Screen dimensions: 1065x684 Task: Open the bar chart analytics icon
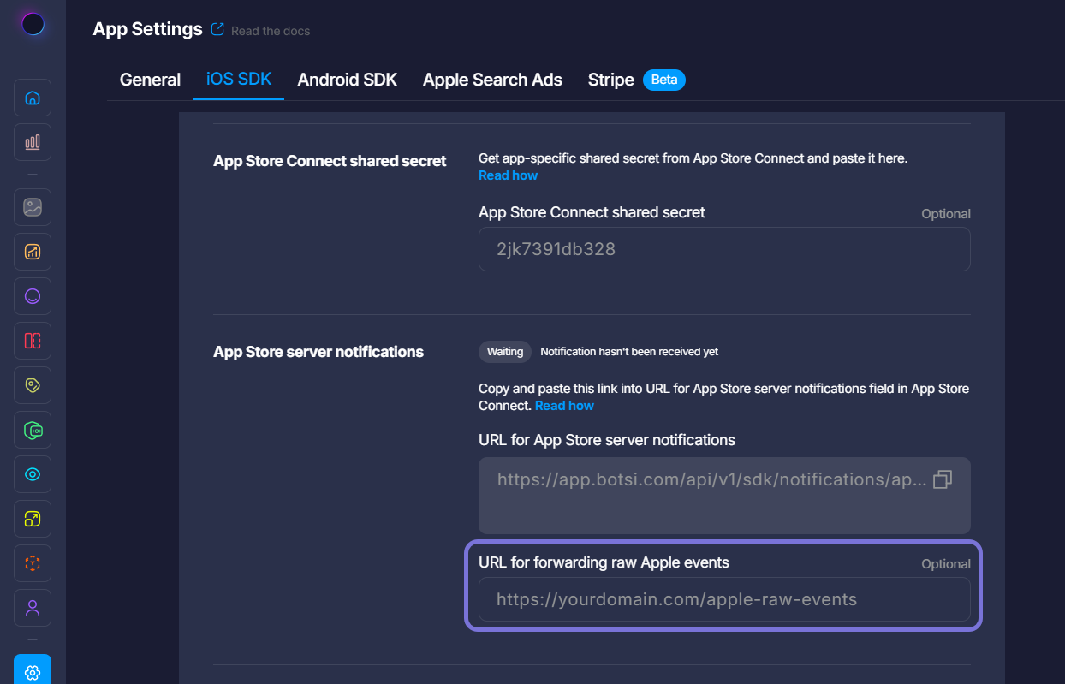(33, 142)
